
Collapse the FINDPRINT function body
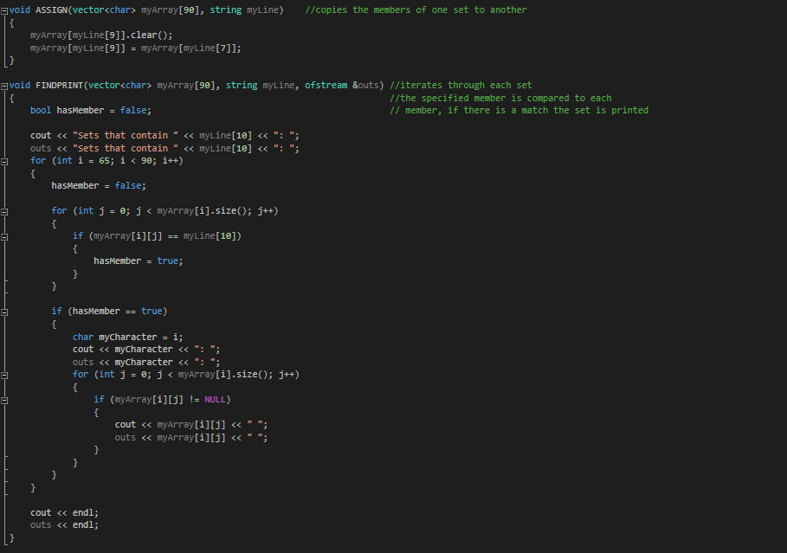point(3,85)
